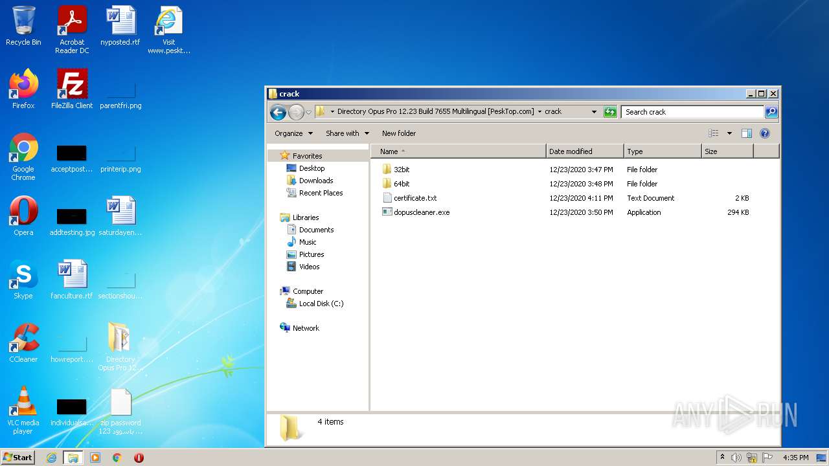The height and width of the screenshot is (466, 829).
Task: Select the 64bit folder
Action: coord(396,184)
